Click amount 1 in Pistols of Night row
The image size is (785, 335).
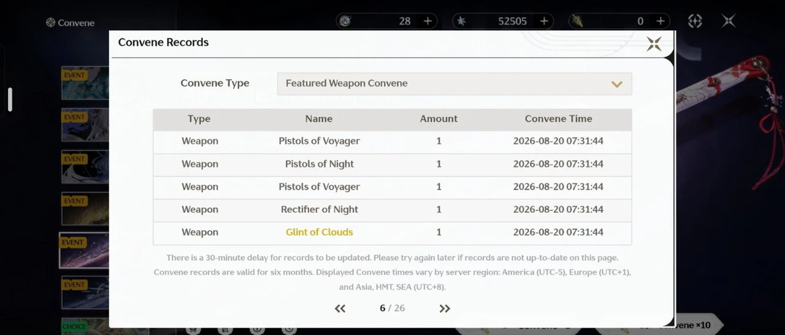pos(439,164)
